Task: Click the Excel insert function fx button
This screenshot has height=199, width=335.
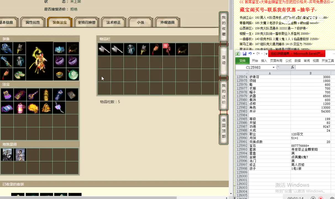Action: pyautogui.click(x=292, y=67)
